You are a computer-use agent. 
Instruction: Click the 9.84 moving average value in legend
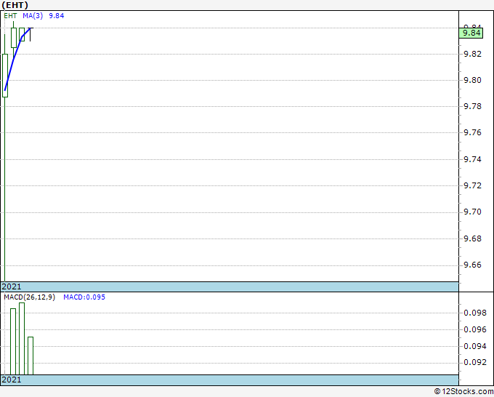(x=57, y=16)
